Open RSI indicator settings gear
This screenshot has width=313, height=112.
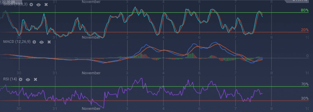[x=20, y=79]
